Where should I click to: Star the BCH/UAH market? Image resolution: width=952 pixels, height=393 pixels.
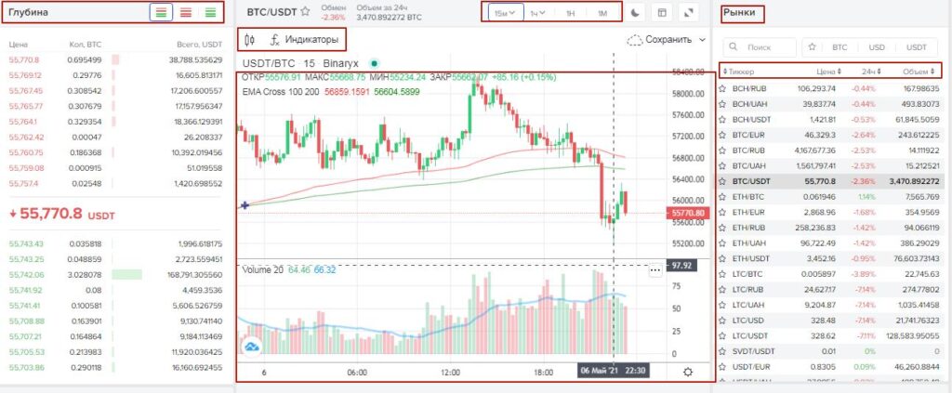(x=722, y=104)
